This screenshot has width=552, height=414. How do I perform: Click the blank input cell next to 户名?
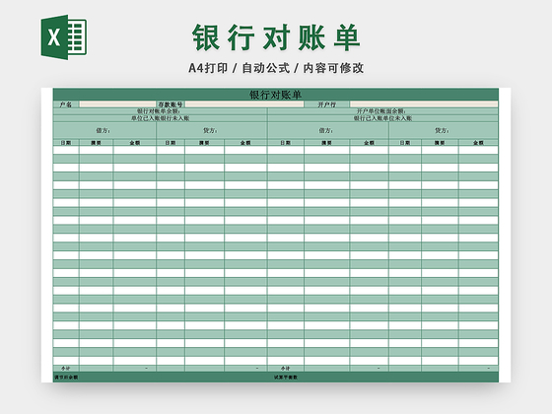(117, 104)
